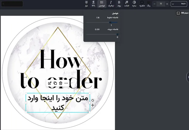Expand the side panel tab at right edge
This screenshot has width=189, height=130.
tap(188, 77)
